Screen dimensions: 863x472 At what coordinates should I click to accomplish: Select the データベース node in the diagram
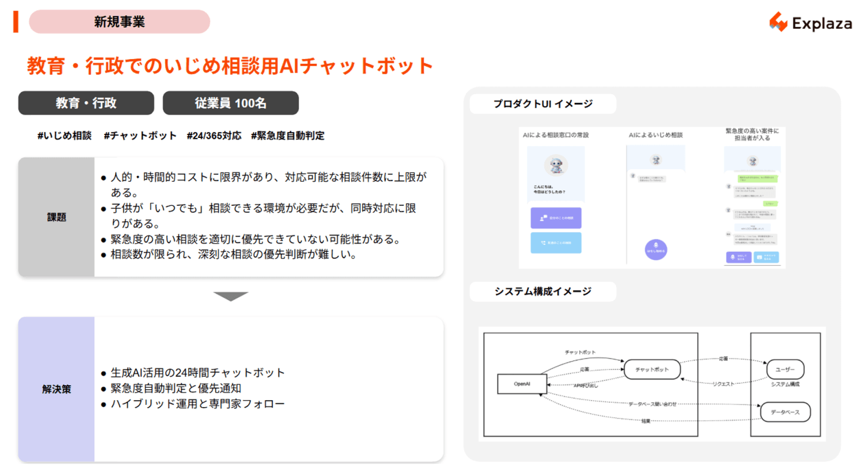tap(785, 412)
